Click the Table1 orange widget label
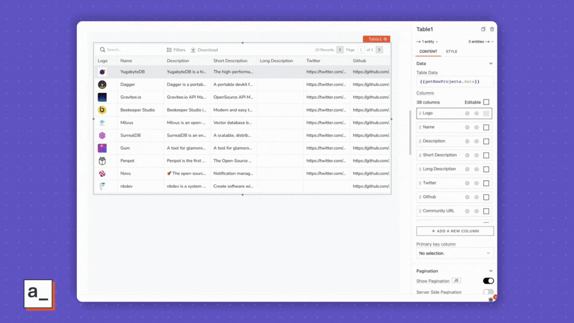The height and width of the screenshot is (323, 574). [x=376, y=39]
